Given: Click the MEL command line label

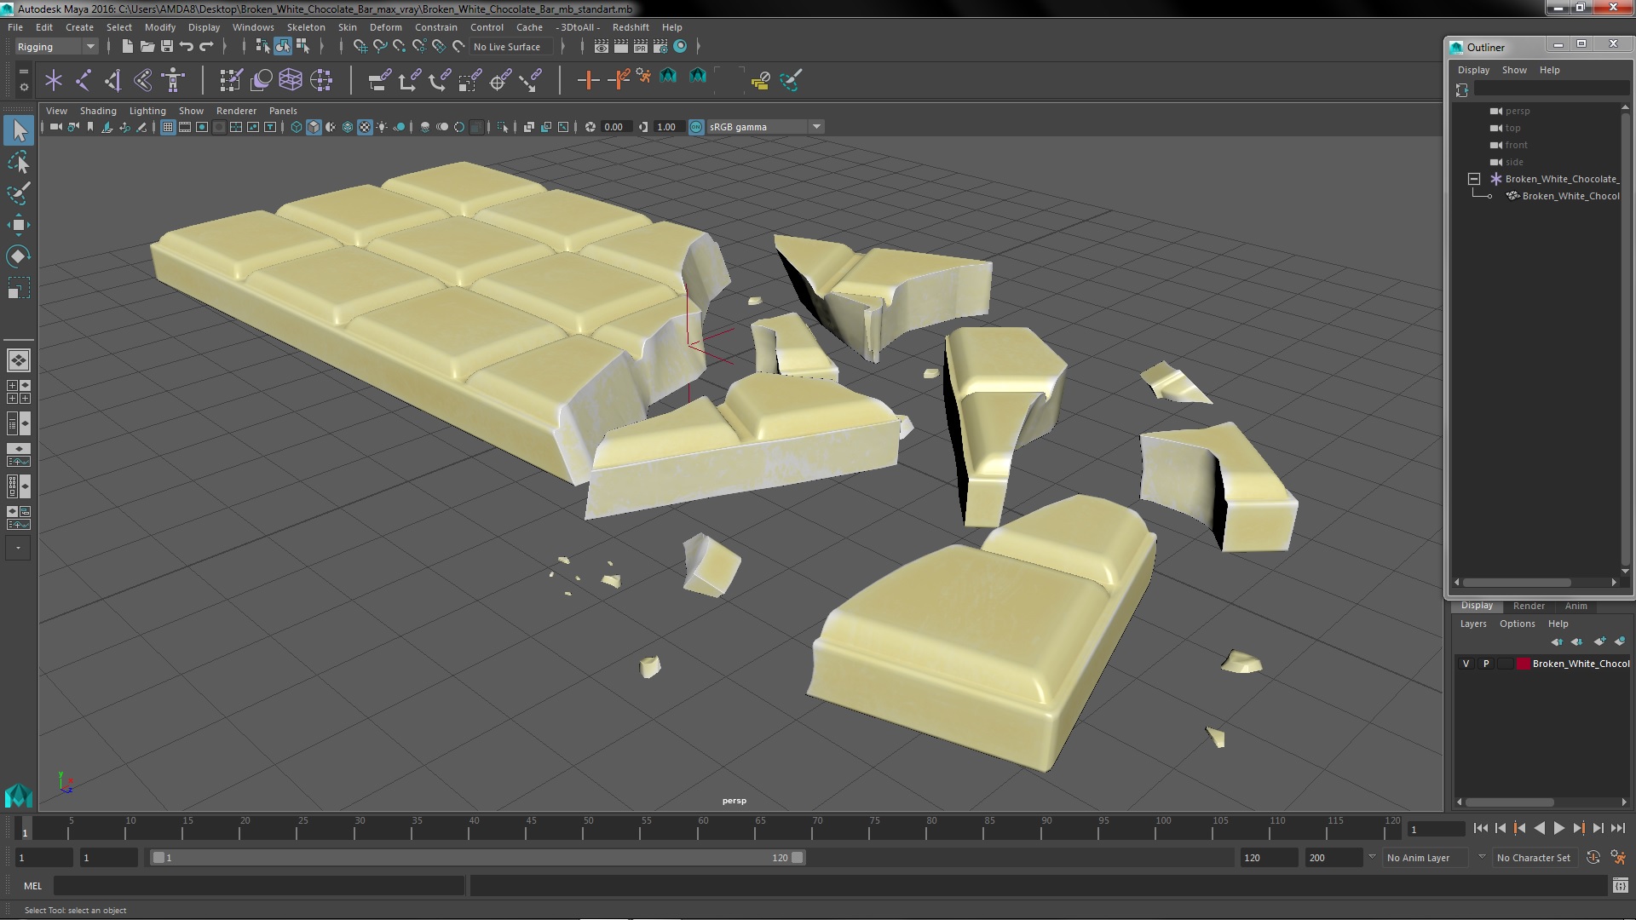Looking at the screenshot, I should pyautogui.click(x=32, y=886).
